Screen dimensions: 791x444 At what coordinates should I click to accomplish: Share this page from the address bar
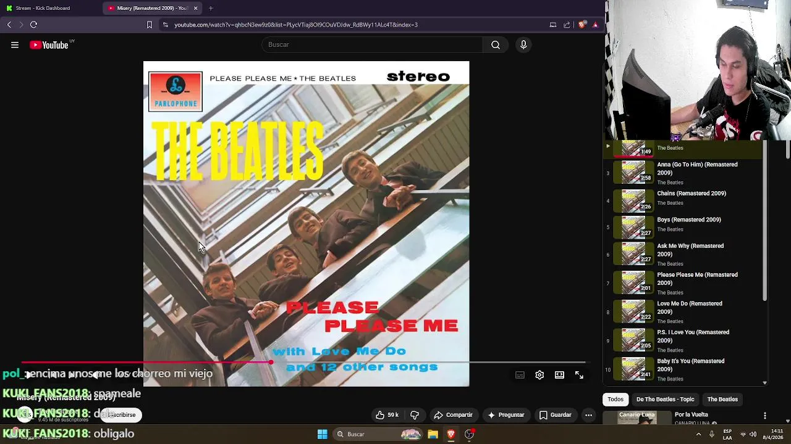(x=567, y=25)
